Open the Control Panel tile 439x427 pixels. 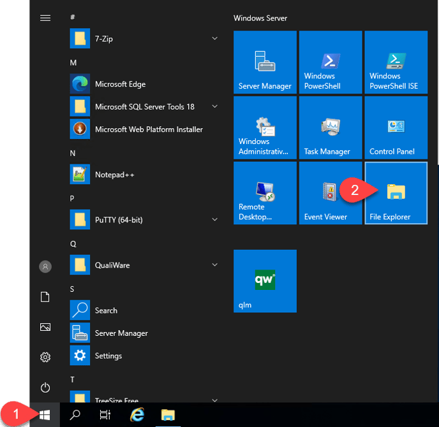pyautogui.click(x=396, y=127)
